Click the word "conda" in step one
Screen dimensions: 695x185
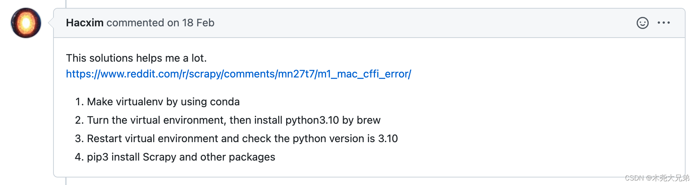tap(225, 102)
